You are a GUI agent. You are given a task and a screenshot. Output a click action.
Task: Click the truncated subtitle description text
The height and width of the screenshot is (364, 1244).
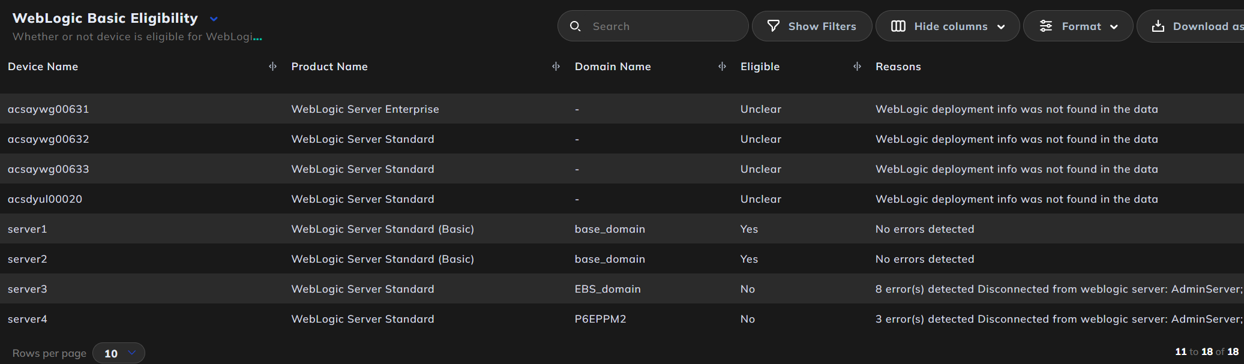pyautogui.click(x=137, y=37)
